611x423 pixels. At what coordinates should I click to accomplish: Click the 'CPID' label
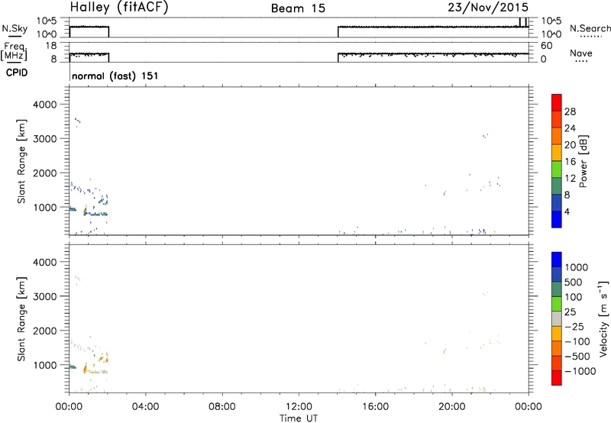[17, 73]
